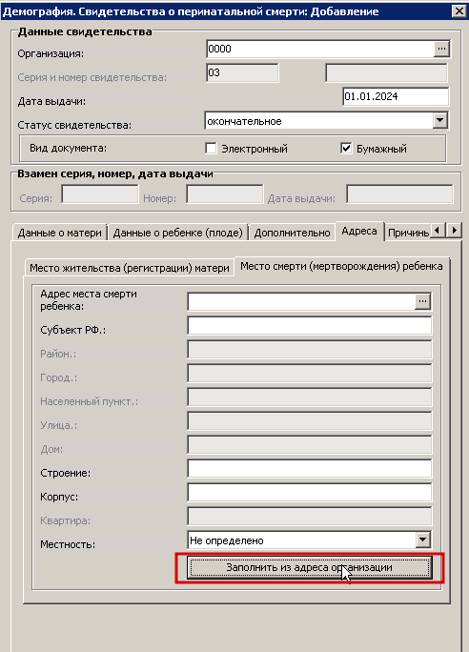
Task: Click the Организация field containing 0000
Action: tap(320, 49)
